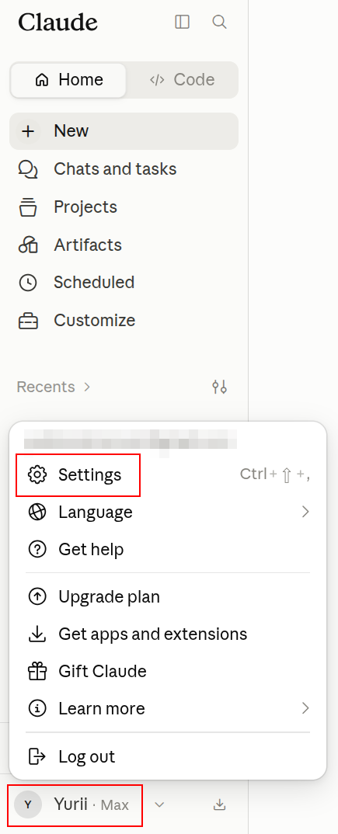Click the Yurii Max profile button
This screenshot has height=834, width=338.
75,804
